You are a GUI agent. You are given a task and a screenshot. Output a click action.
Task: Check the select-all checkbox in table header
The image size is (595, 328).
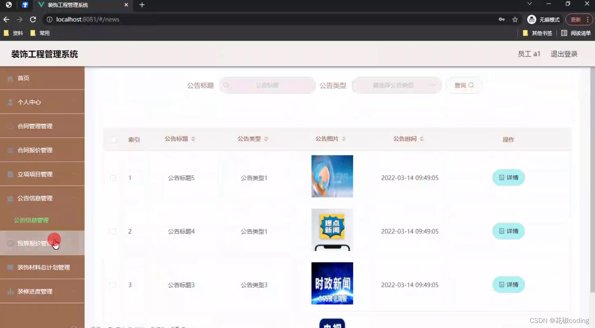(x=113, y=139)
